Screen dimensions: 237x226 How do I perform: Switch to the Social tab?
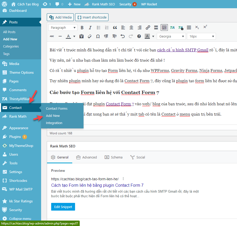click(138, 157)
